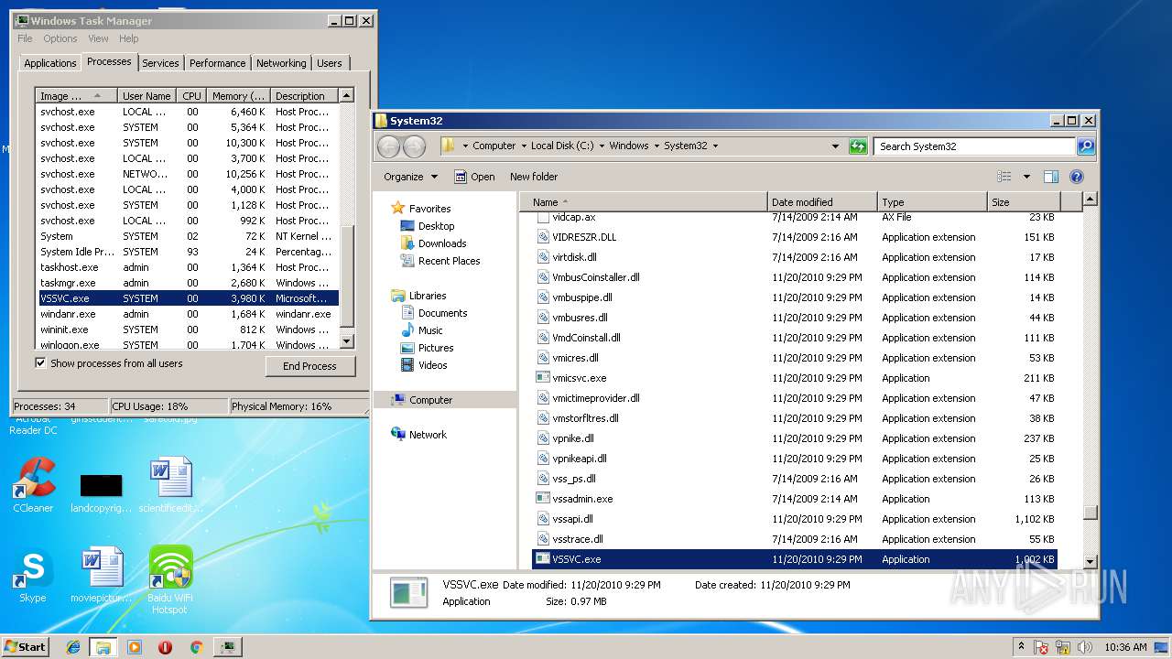This screenshot has width=1172, height=659.
Task: Sort files by Date modified column
Action: click(x=822, y=202)
